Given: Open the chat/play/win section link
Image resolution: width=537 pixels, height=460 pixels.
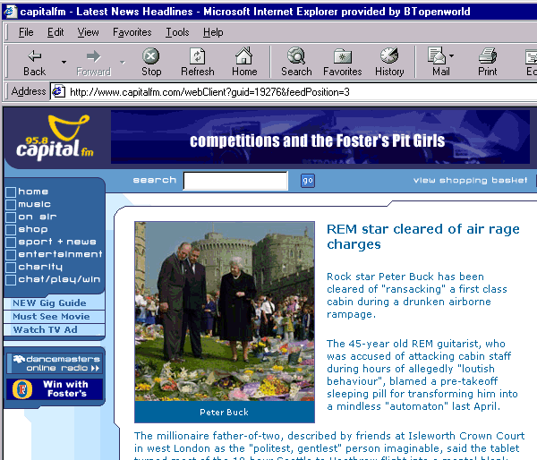Looking at the screenshot, I should tap(59, 279).
